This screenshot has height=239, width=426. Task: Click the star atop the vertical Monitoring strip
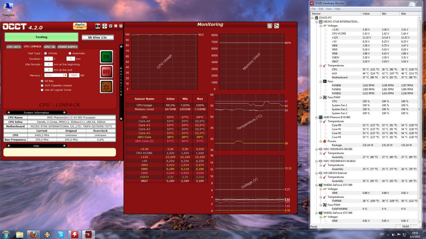(121, 46)
